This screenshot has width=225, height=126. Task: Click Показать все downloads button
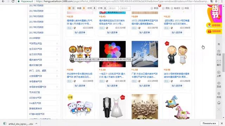tap(209, 123)
